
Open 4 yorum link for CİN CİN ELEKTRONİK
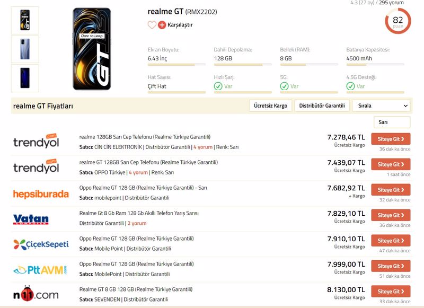(203, 147)
